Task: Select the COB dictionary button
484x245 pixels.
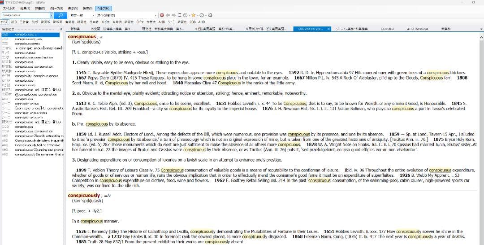Action: (x=193, y=22)
